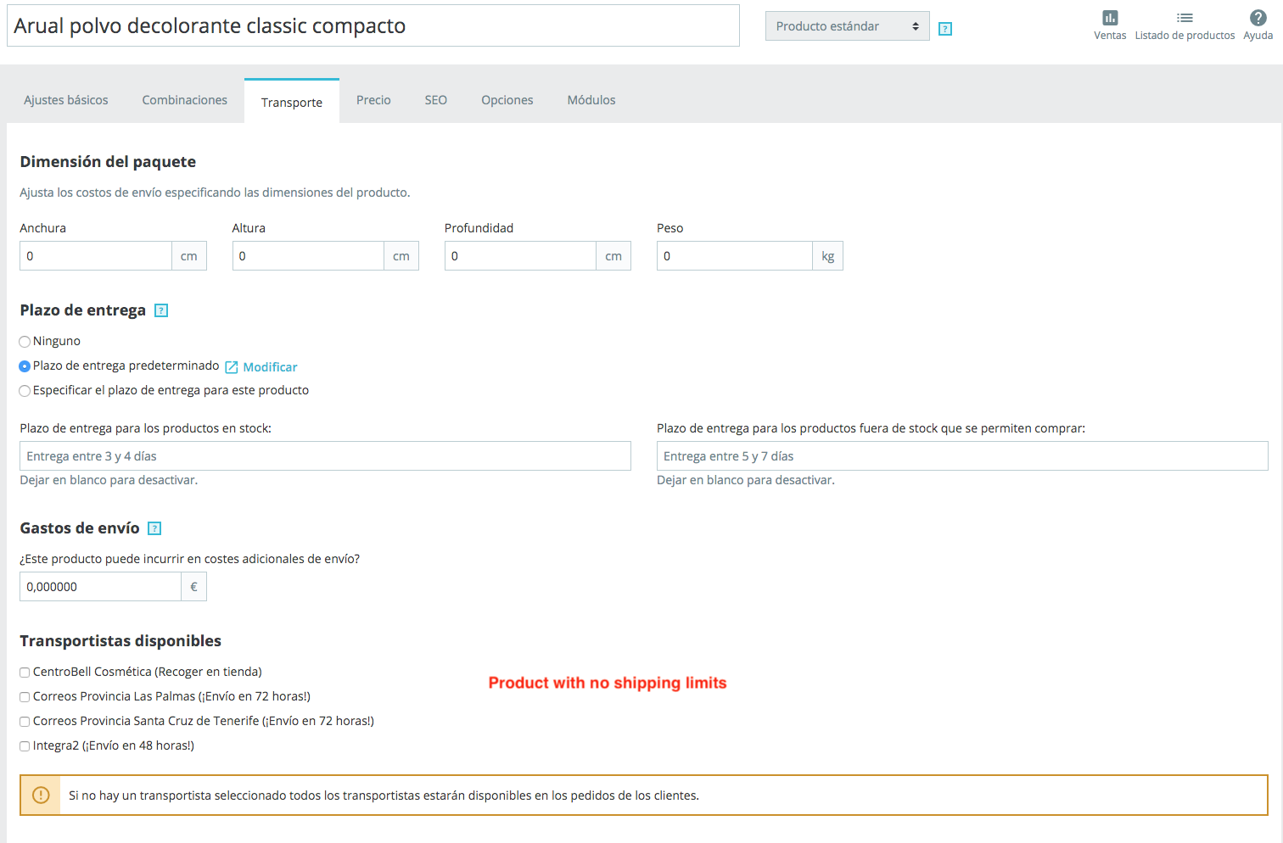Go to the SEO tab
Viewport: 1283px width, 843px height.
(436, 100)
